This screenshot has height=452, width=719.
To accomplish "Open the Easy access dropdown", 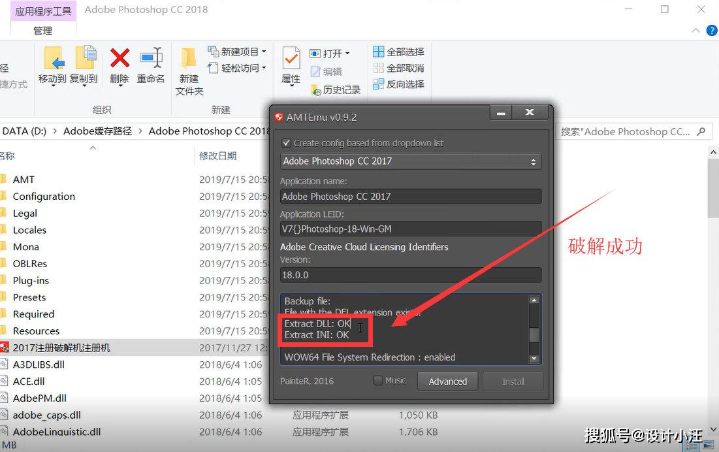I will click(x=237, y=68).
